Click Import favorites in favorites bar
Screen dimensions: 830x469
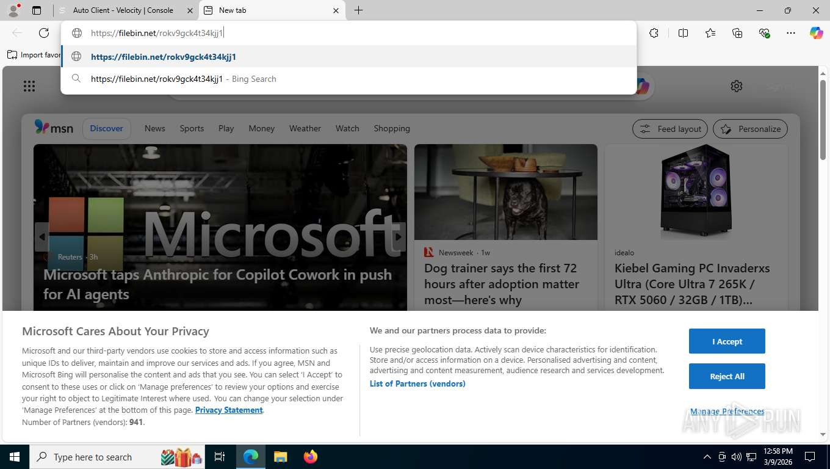(34, 55)
